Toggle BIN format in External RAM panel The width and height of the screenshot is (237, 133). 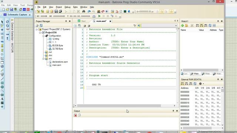183,83
